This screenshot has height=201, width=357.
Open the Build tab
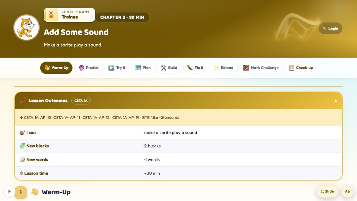(169, 68)
